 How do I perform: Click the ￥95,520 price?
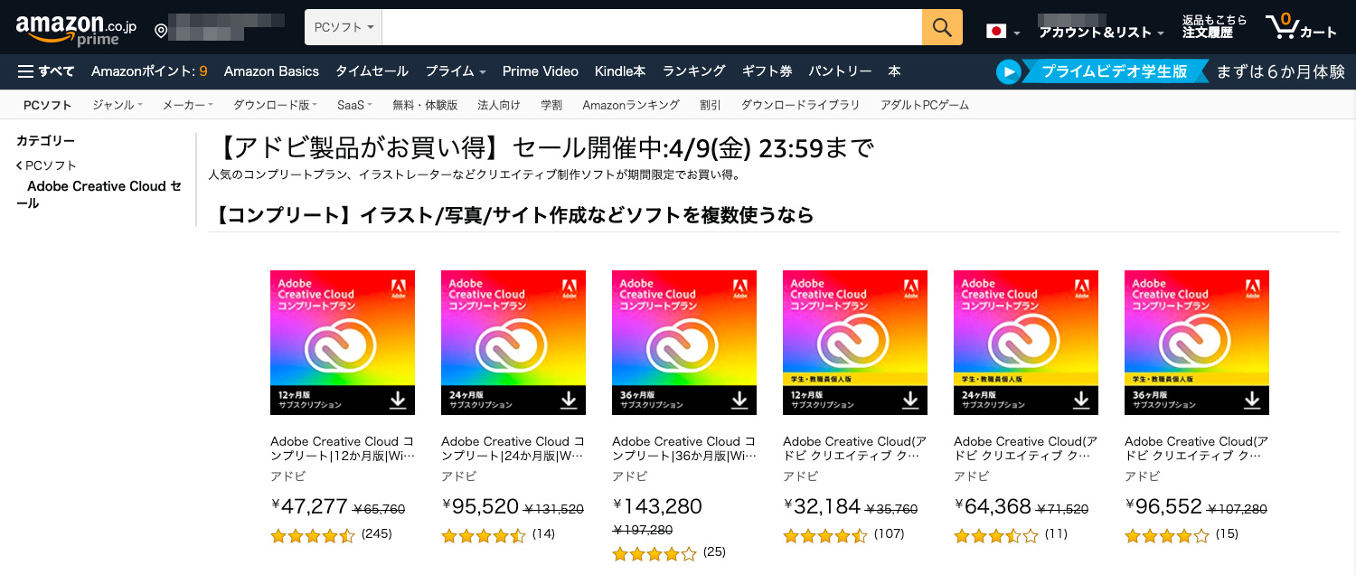coord(480,506)
